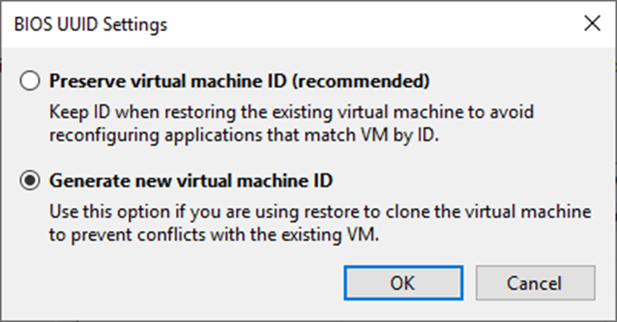Dismiss changes by pressing Cancel
The width and height of the screenshot is (617, 322).
coord(534,283)
